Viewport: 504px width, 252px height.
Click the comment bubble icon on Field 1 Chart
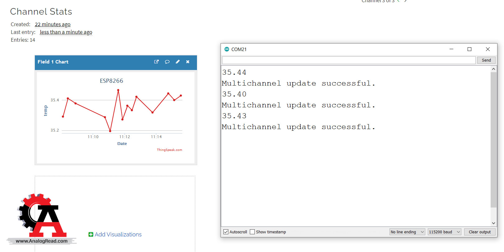click(167, 62)
